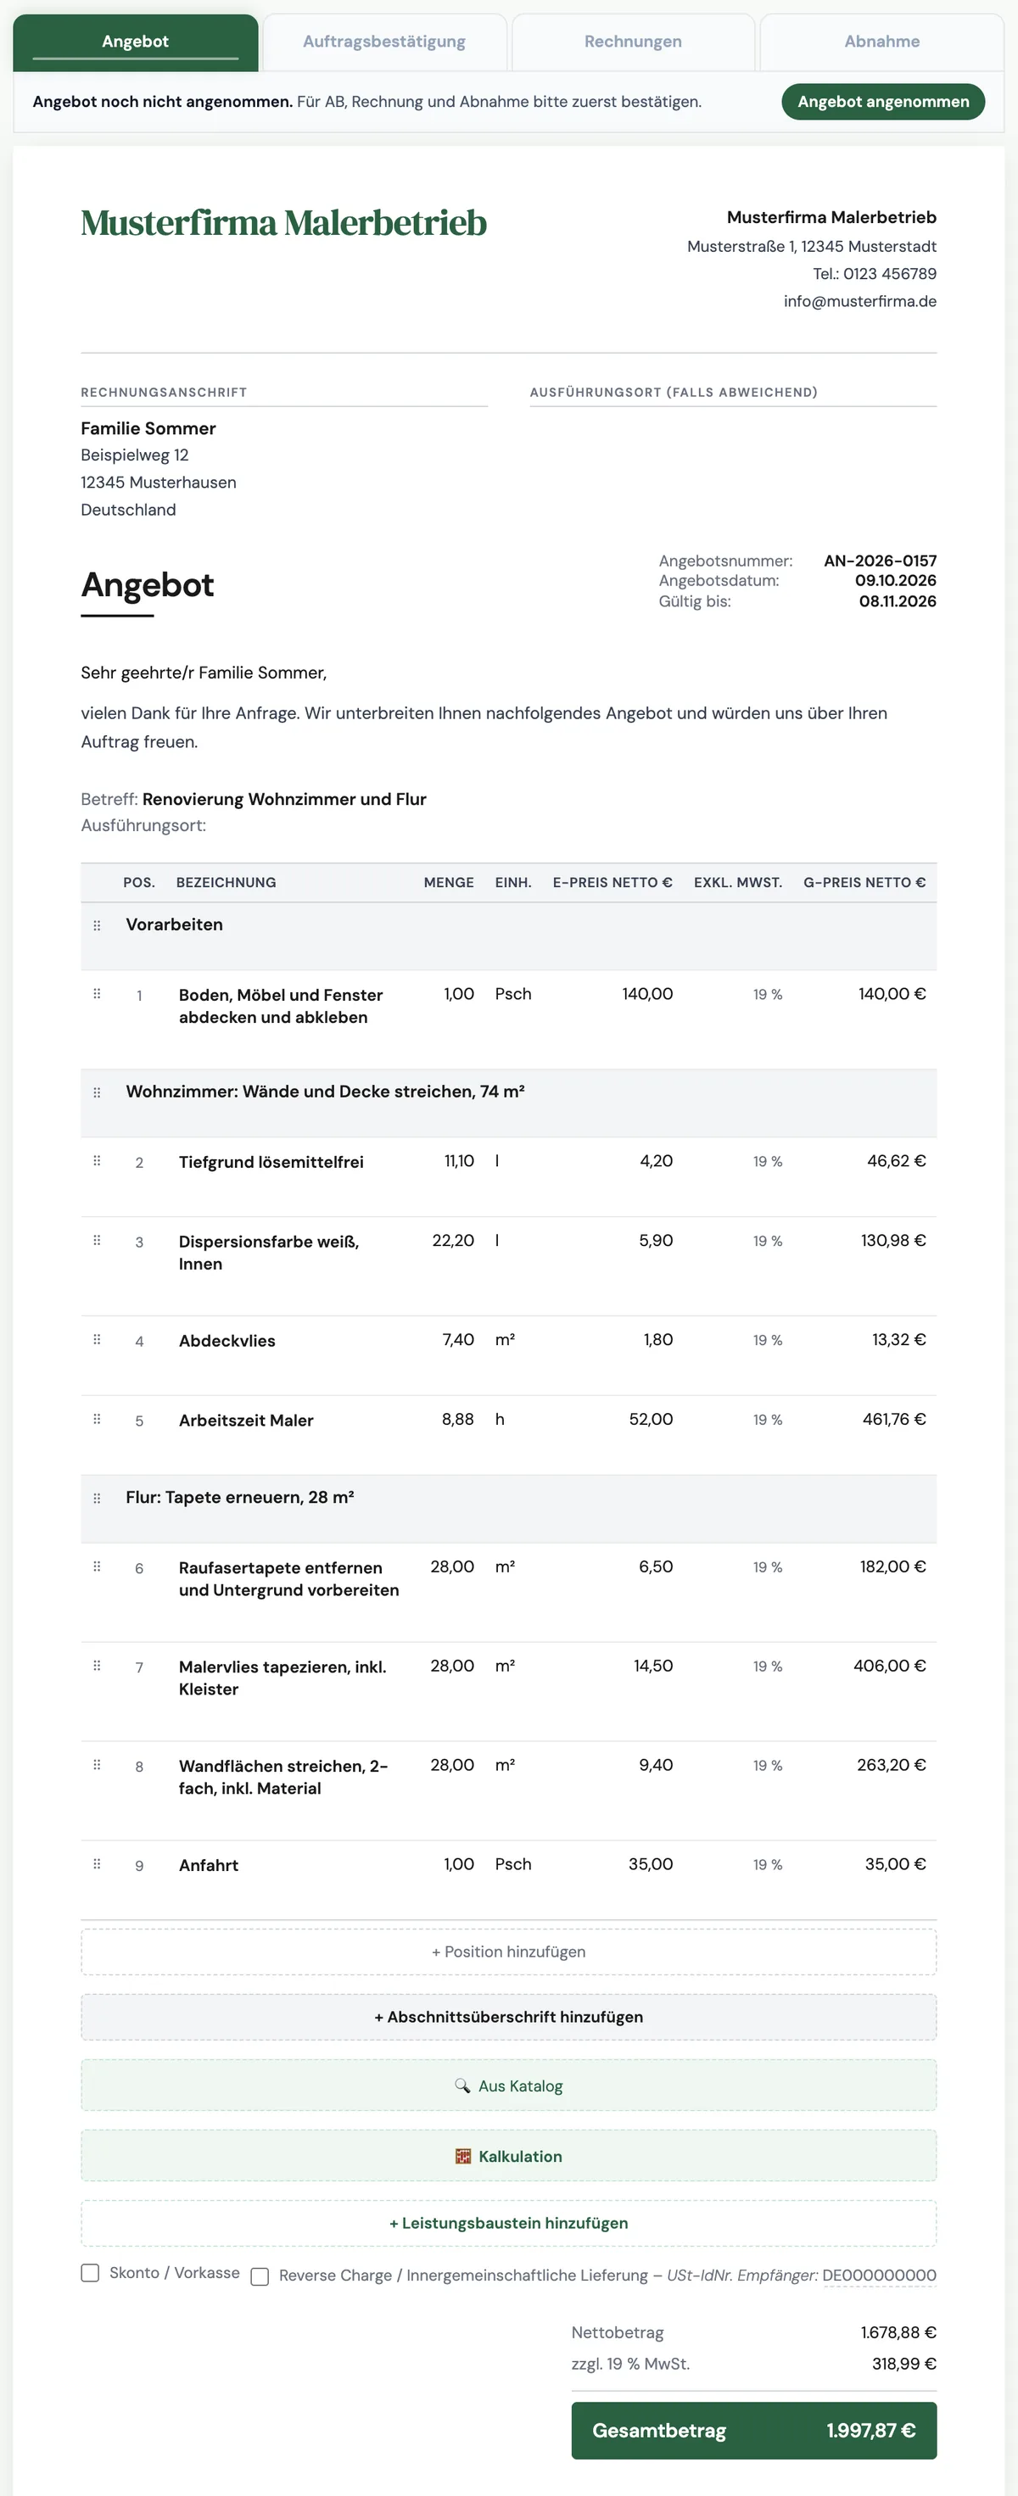
Task: Open the Kalkulation button
Action: tap(509, 2156)
